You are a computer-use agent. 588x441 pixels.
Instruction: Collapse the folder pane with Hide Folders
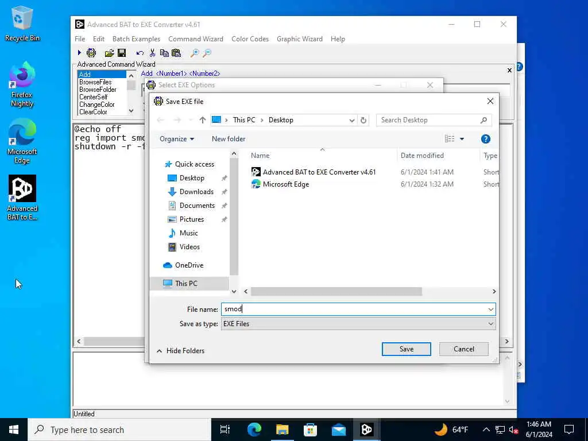click(180, 351)
